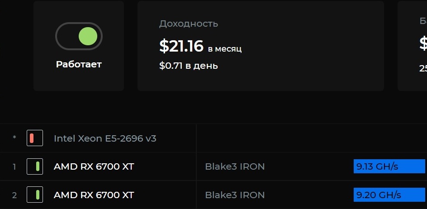Disable the device switch in row 1
The height and width of the screenshot is (209, 427).
pyautogui.click(x=35, y=166)
